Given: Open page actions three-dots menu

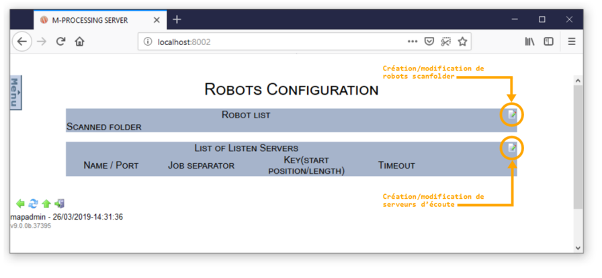Looking at the screenshot, I should click(413, 42).
